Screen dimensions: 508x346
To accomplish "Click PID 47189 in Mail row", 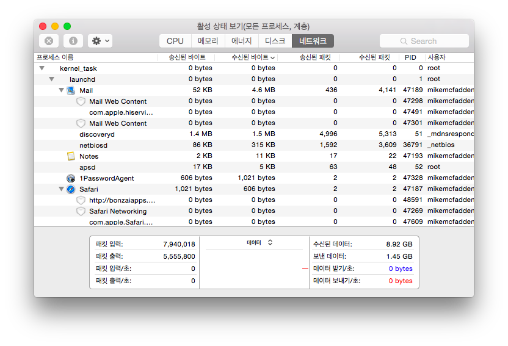I will pos(413,90).
